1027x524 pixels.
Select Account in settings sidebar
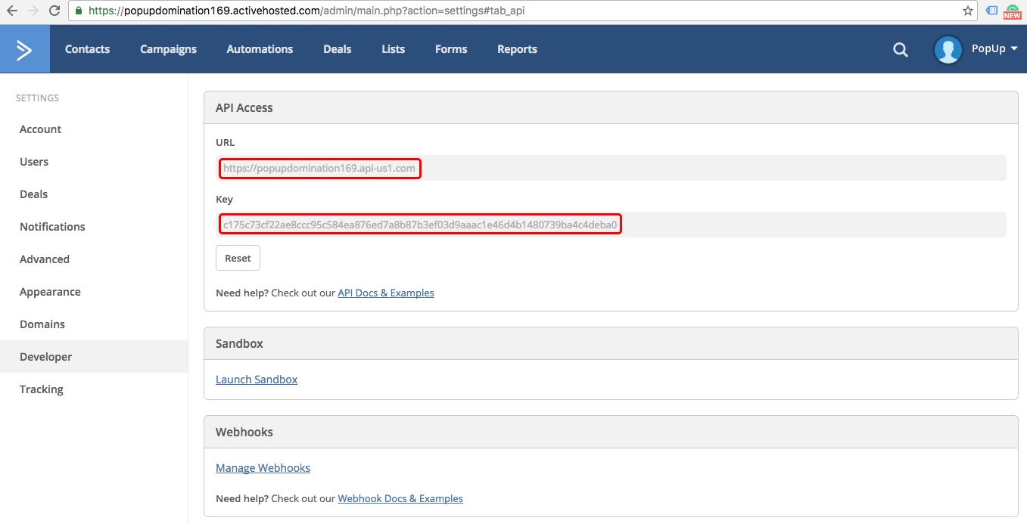pyautogui.click(x=94, y=129)
